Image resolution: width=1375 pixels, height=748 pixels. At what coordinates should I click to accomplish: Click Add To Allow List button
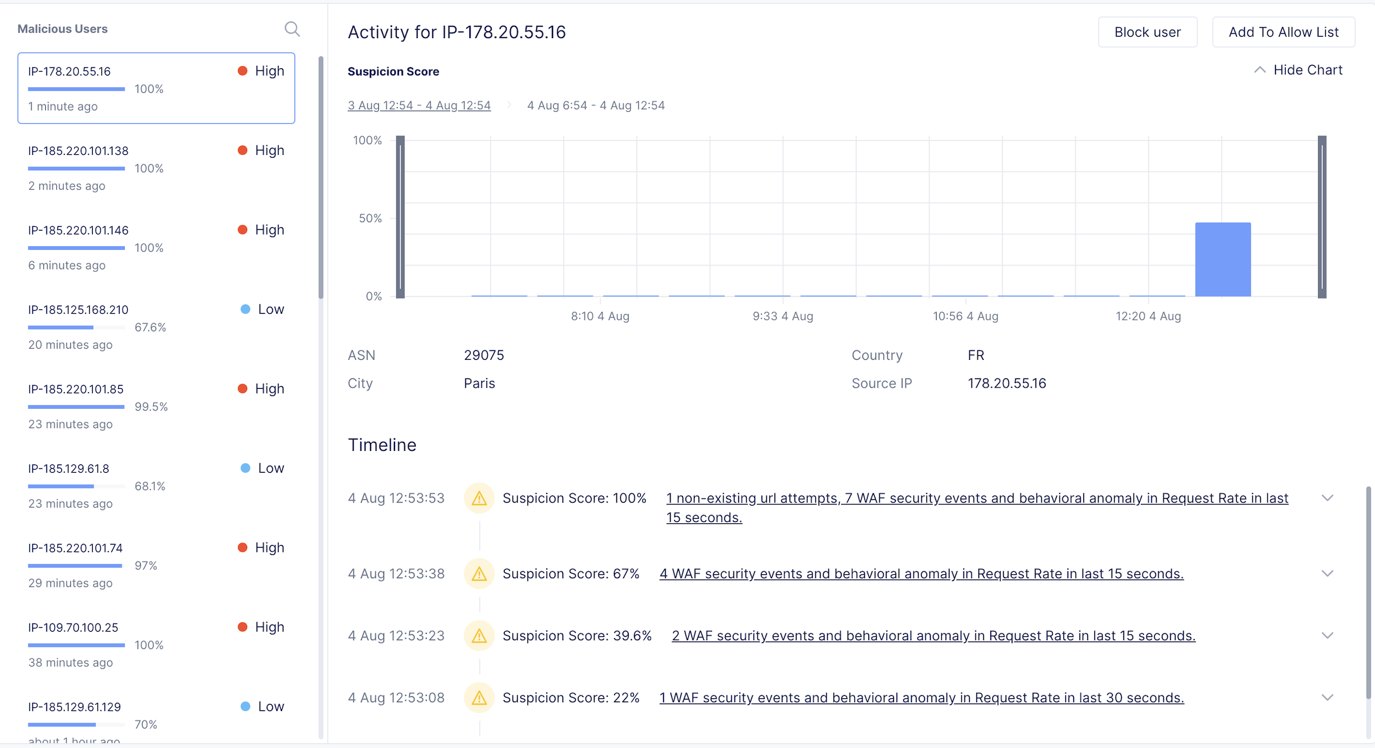1283,32
